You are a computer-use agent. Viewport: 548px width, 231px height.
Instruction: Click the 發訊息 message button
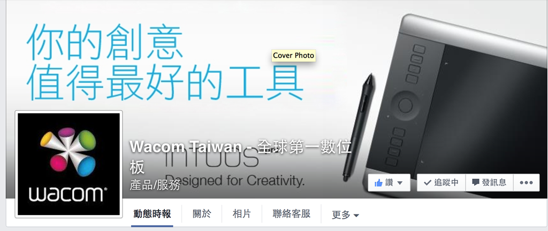pos(489,182)
